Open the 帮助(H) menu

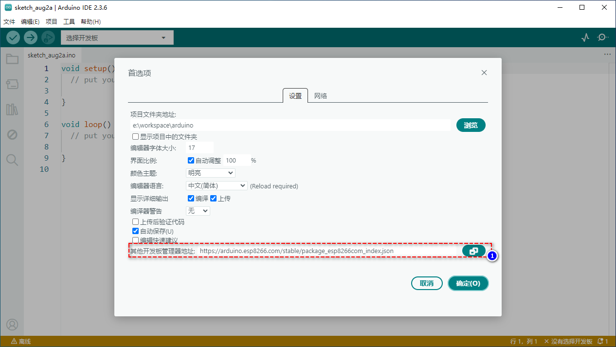point(91,22)
